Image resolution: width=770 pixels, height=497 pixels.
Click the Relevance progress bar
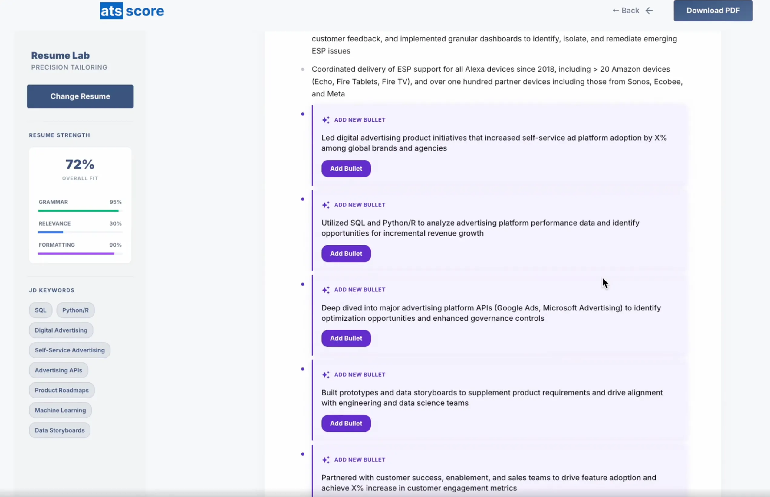pos(80,232)
